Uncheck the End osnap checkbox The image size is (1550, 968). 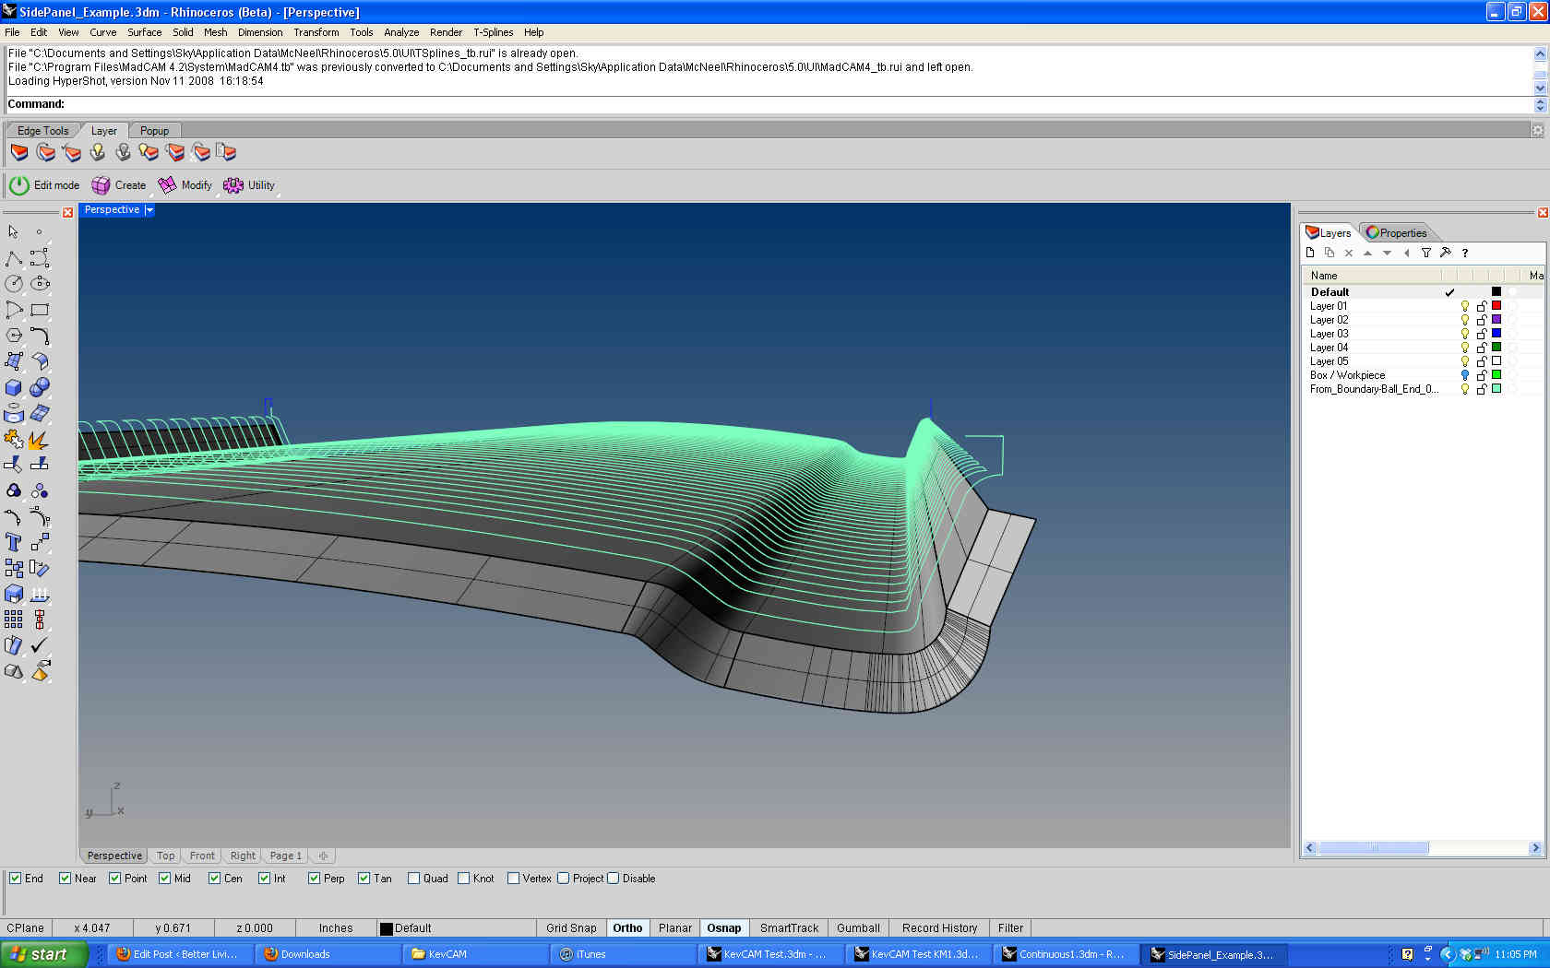(16, 879)
